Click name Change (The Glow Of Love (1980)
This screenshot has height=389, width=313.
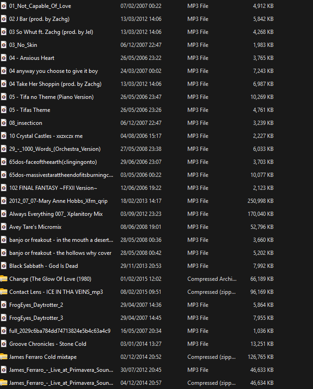[50, 279]
